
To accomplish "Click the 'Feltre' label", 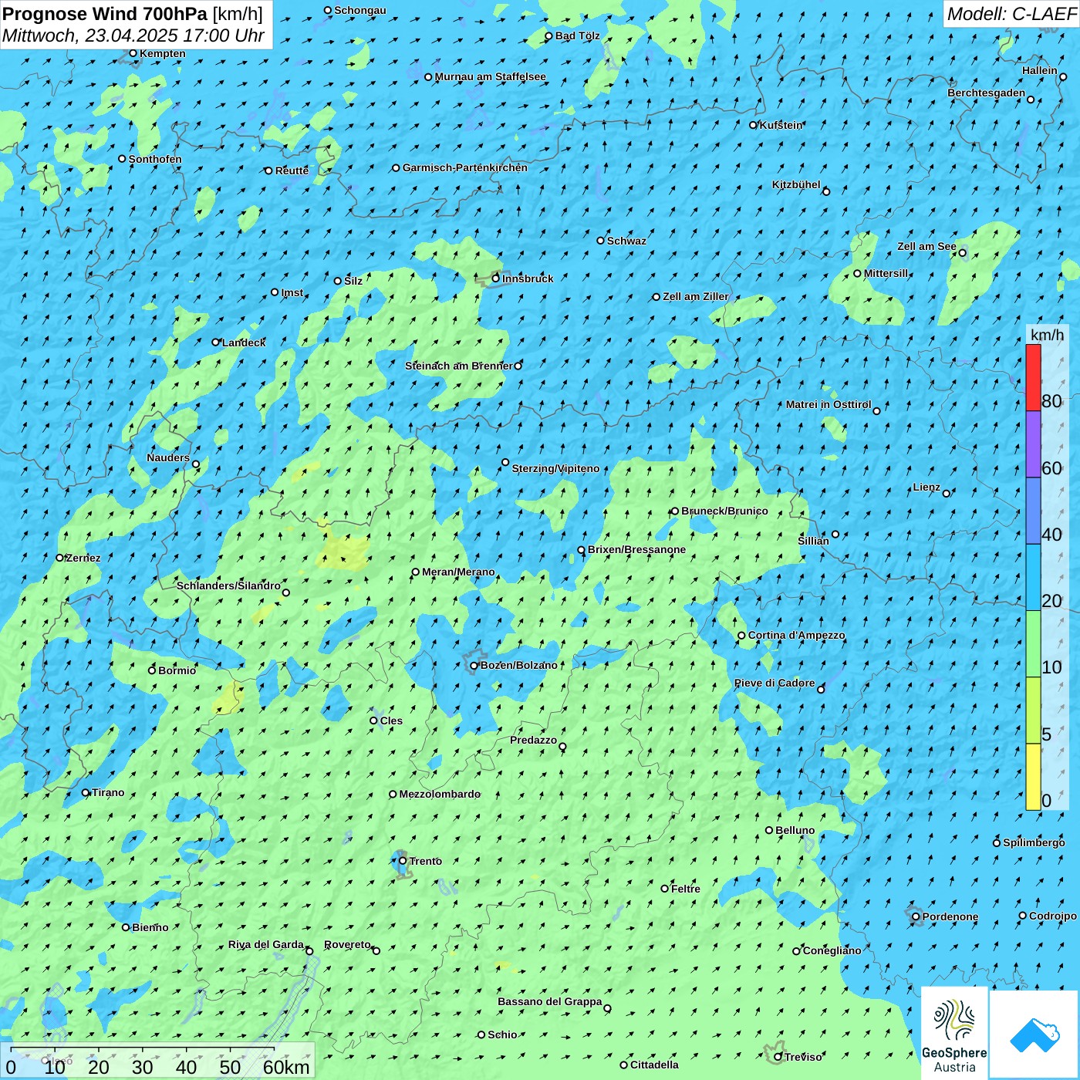I will click(686, 889).
